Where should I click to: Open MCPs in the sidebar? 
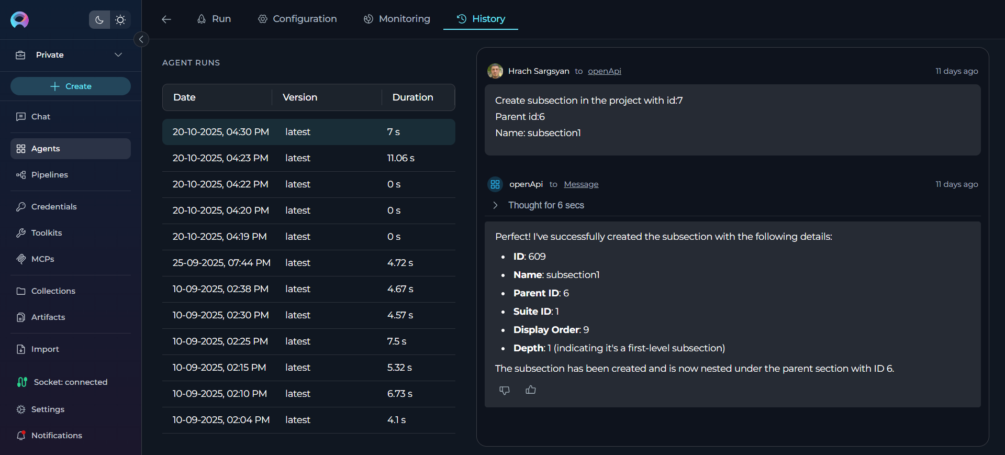(42, 259)
